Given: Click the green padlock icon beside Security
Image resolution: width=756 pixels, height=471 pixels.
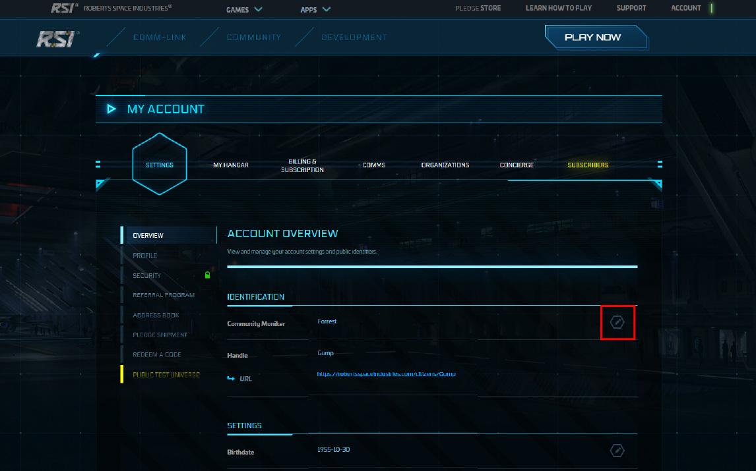Looking at the screenshot, I should coord(207,275).
